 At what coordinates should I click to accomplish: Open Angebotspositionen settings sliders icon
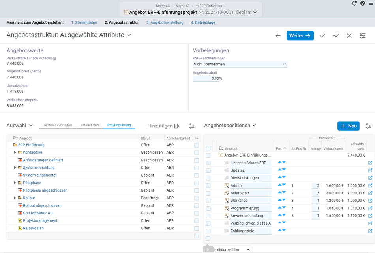point(368,126)
